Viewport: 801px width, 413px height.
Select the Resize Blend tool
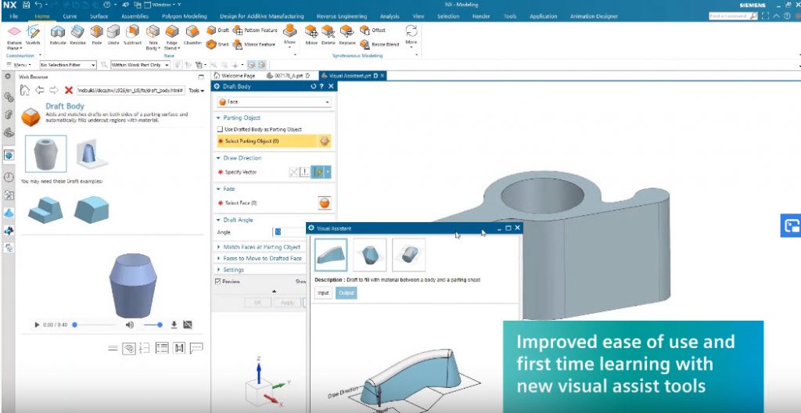pos(365,45)
